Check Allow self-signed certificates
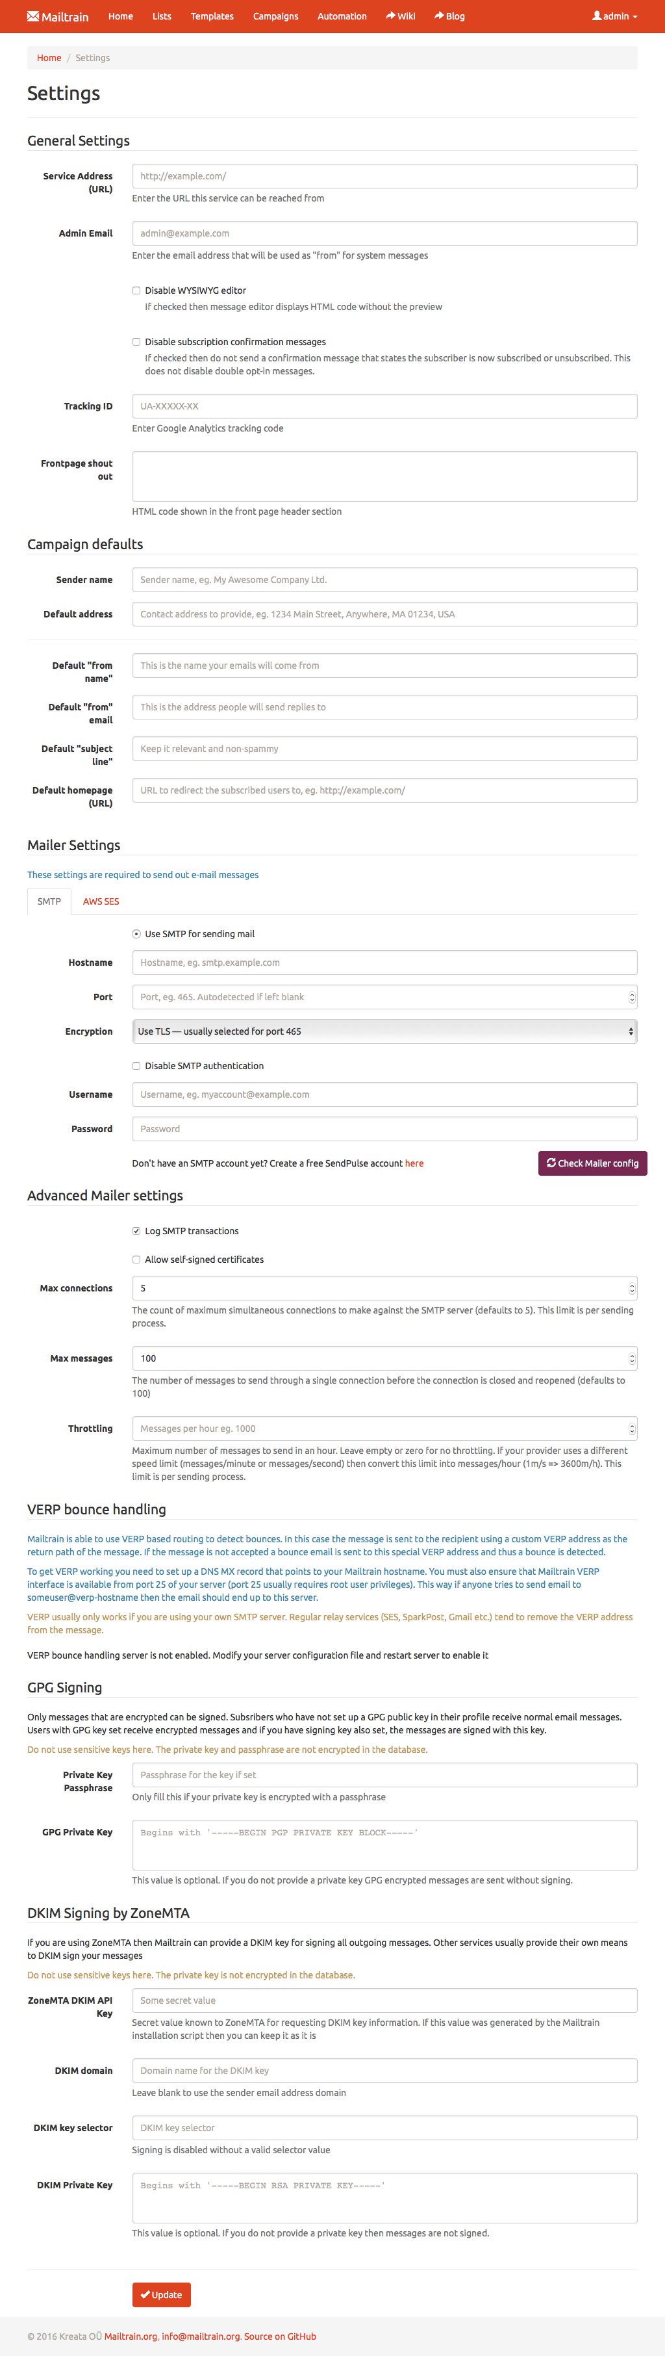This screenshot has height=2356, width=665. pos(135,1260)
